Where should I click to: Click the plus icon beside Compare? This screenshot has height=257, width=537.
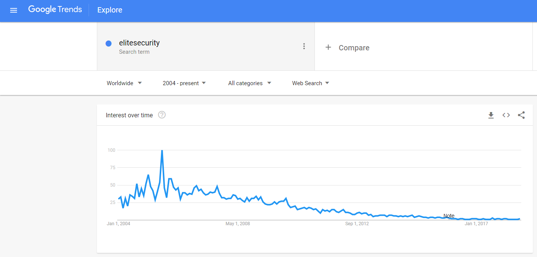[328, 47]
